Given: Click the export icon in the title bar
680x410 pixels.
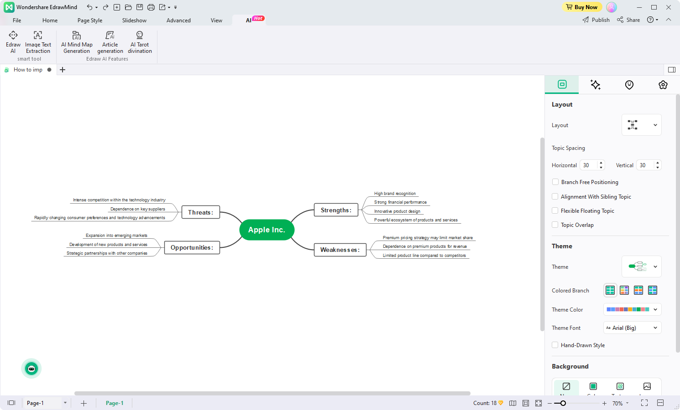Looking at the screenshot, I should (x=162, y=7).
